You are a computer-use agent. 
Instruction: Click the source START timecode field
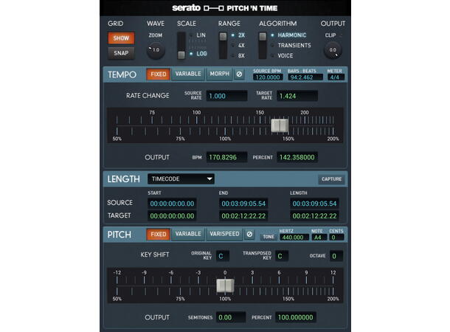click(x=172, y=204)
